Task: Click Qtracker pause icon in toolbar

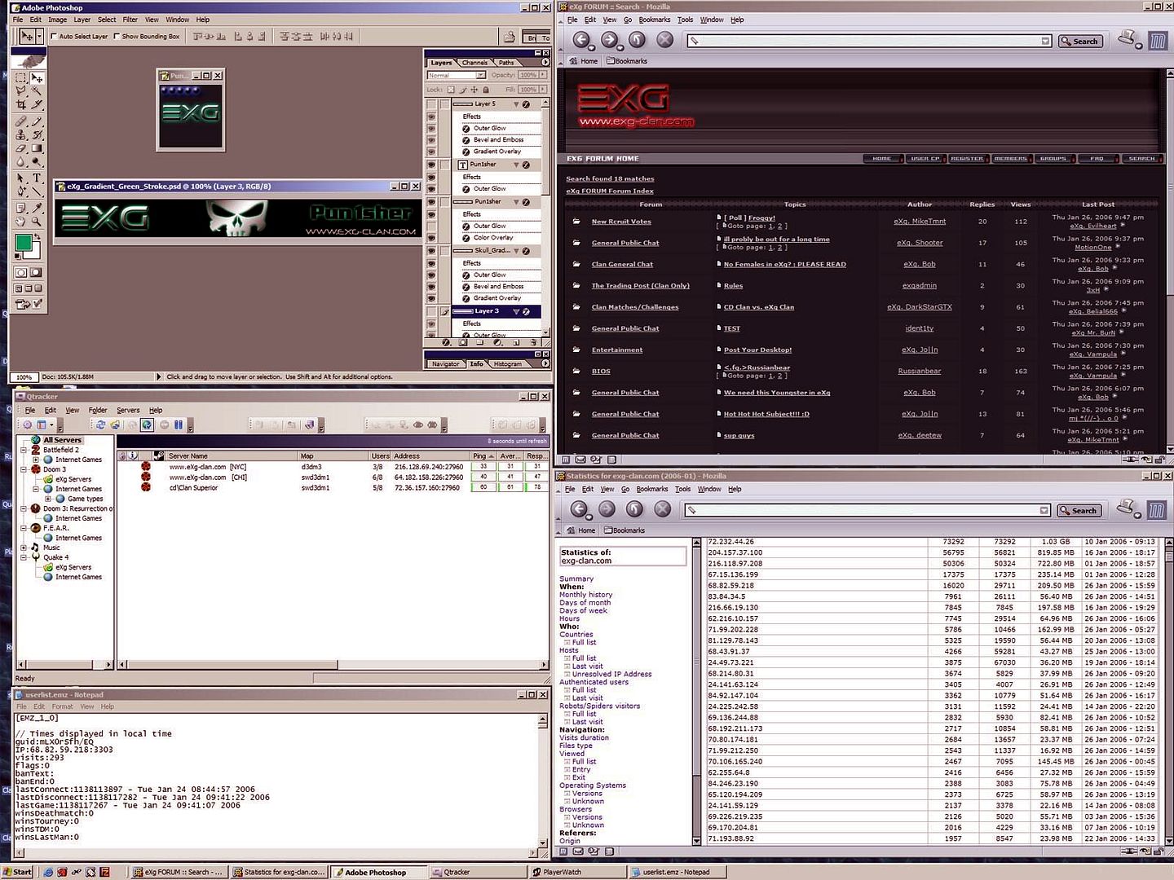Action: click(x=179, y=425)
